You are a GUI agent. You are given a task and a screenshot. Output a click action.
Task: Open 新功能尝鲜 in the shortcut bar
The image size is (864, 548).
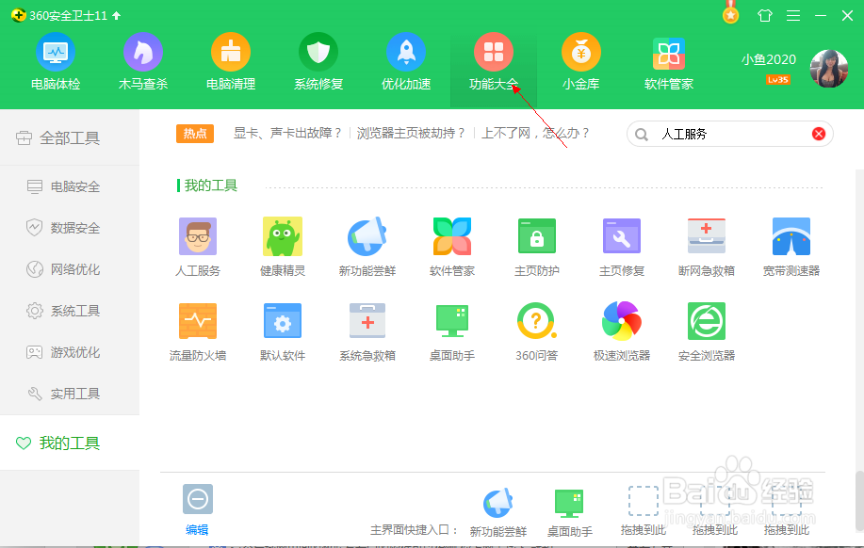pos(498,512)
